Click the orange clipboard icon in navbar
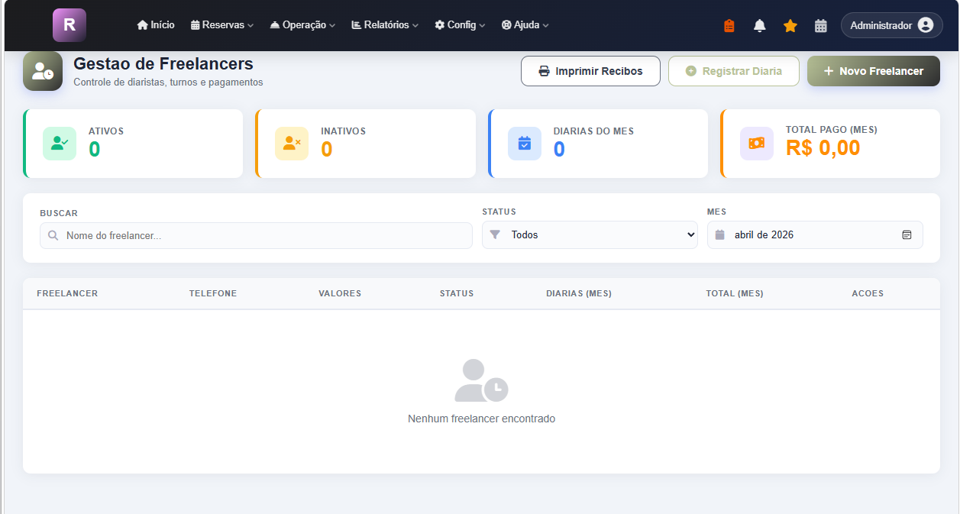The height and width of the screenshot is (514, 960). pyautogui.click(x=729, y=25)
